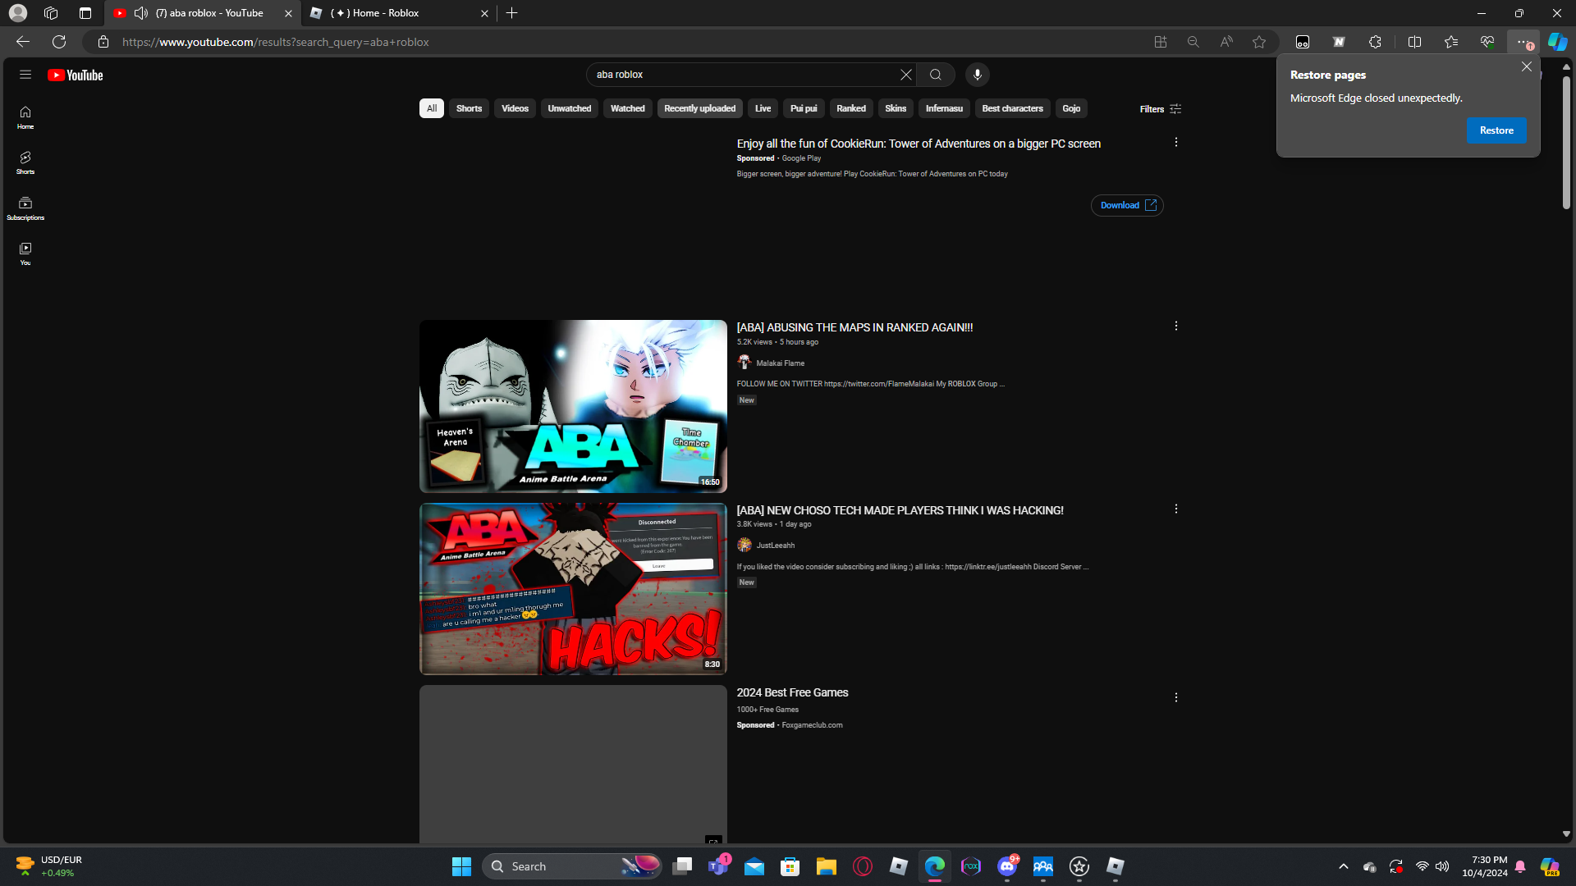The image size is (1576, 886).
Task: Open more options for ABUSING THE MAPS video
Action: [1176, 326]
